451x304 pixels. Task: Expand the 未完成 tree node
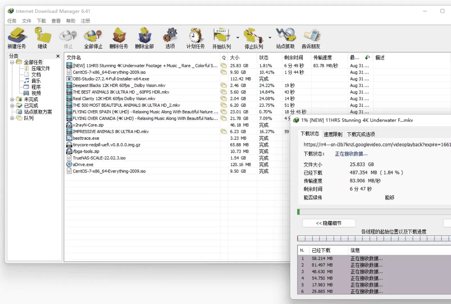click(x=12, y=99)
